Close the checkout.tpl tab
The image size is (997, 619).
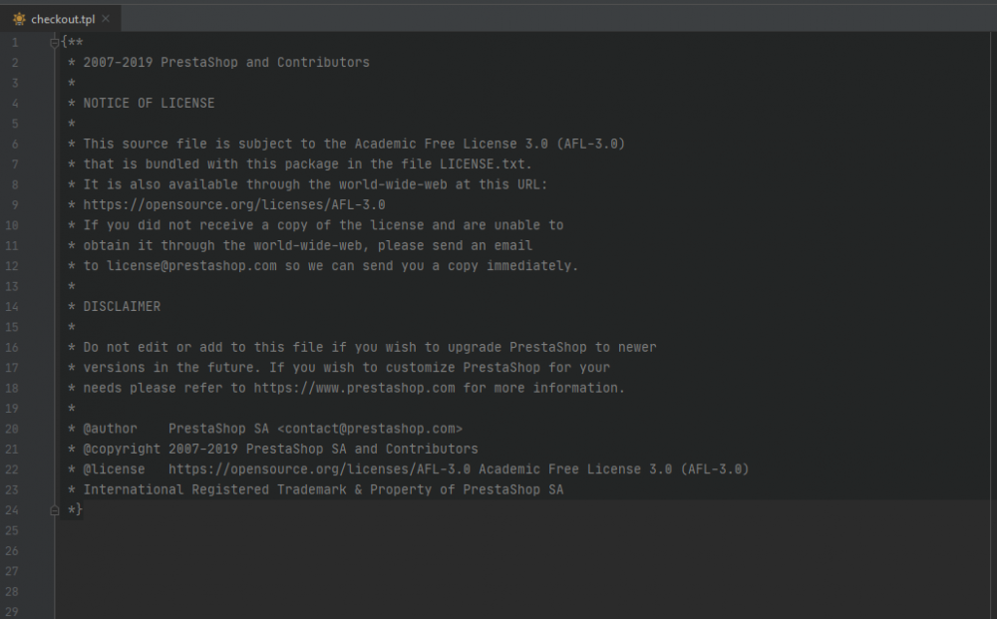click(106, 18)
